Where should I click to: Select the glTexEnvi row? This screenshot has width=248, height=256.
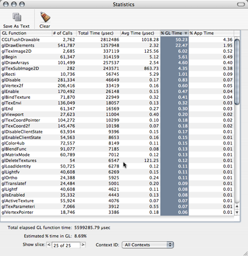pyautogui.click(x=117, y=103)
